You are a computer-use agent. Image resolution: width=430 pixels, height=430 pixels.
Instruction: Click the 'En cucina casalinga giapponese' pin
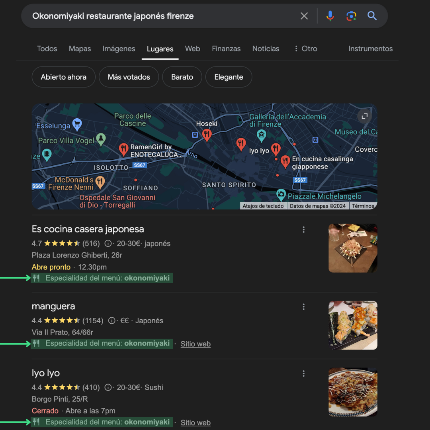point(285,162)
